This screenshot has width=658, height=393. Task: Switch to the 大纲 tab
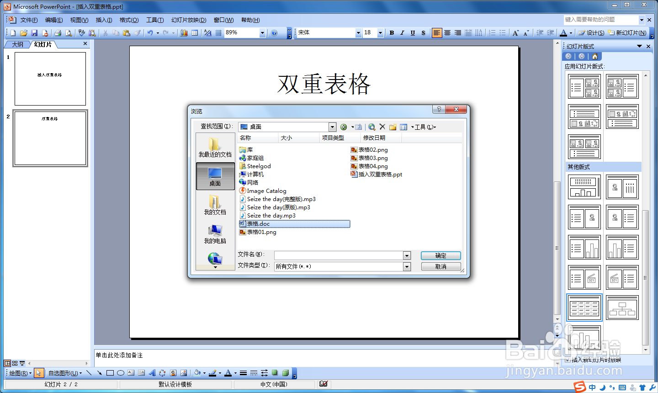(17, 44)
